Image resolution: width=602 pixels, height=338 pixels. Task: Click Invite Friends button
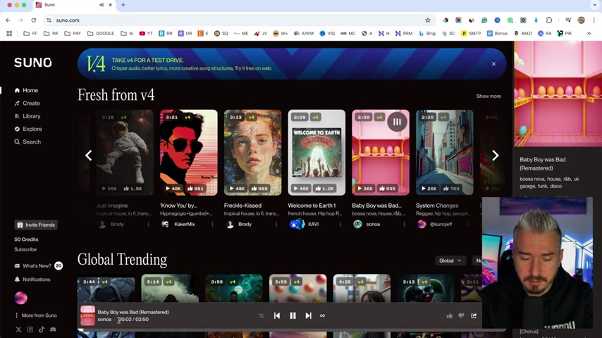click(x=36, y=225)
